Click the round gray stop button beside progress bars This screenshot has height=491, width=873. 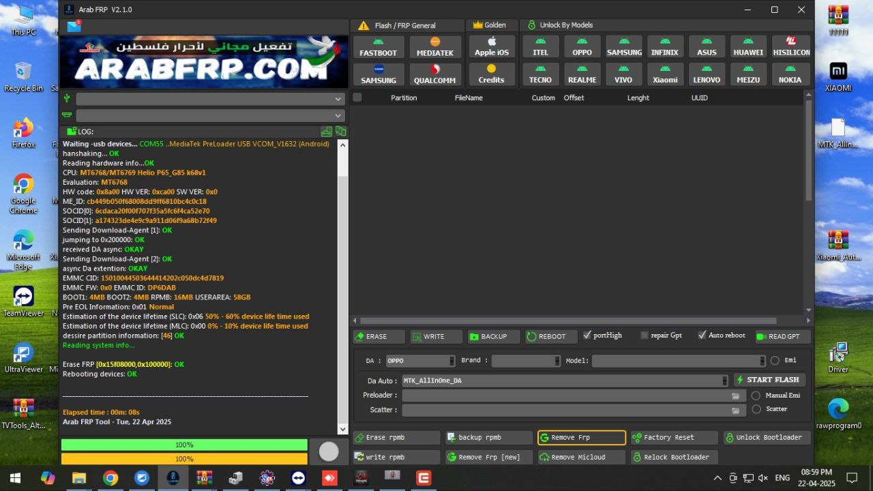[329, 451]
